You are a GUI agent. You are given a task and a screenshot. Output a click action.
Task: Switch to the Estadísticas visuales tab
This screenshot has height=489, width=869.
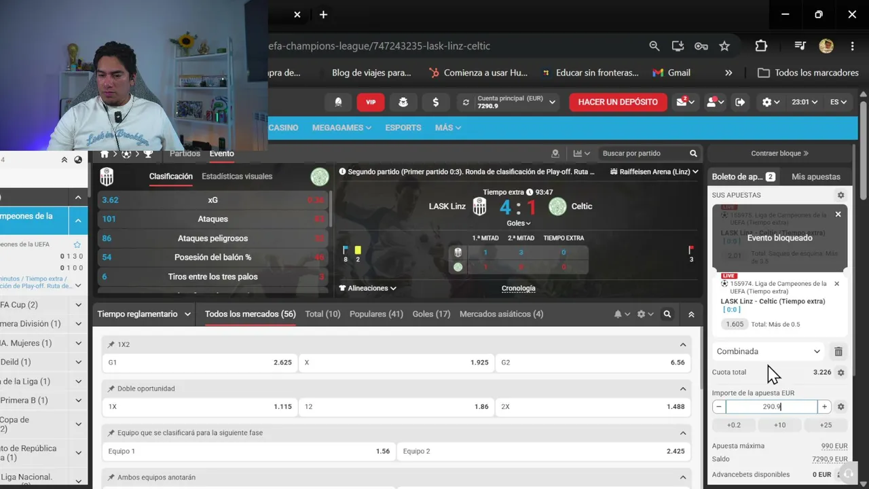click(x=237, y=177)
